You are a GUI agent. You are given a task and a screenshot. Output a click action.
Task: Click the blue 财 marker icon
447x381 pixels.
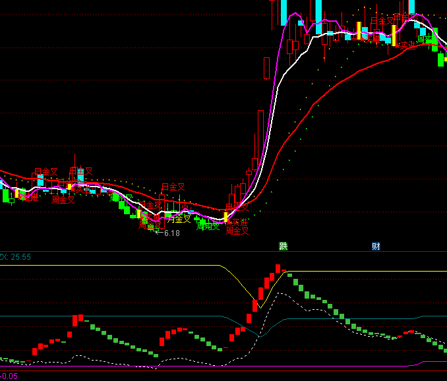376,247
